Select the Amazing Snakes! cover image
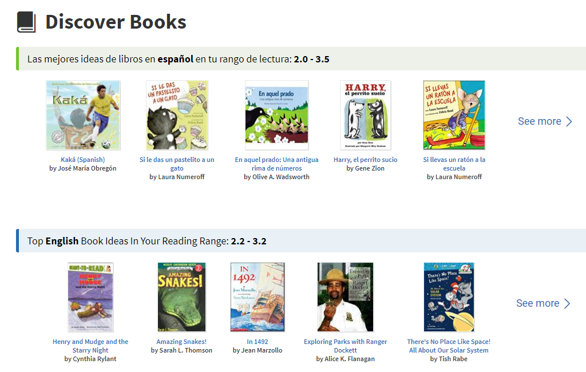Screen dimensions: 586x372 coord(181,297)
